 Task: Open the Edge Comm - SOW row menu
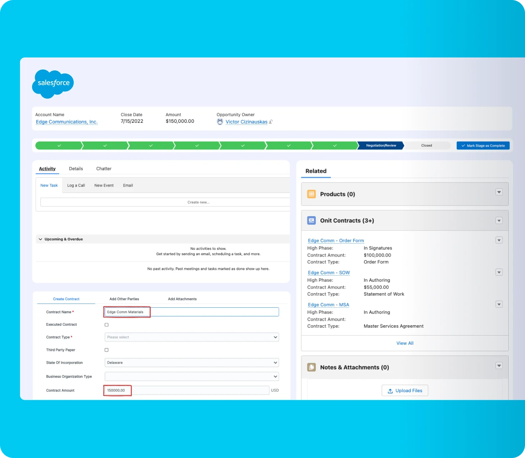pyautogui.click(x=499, y=272)
